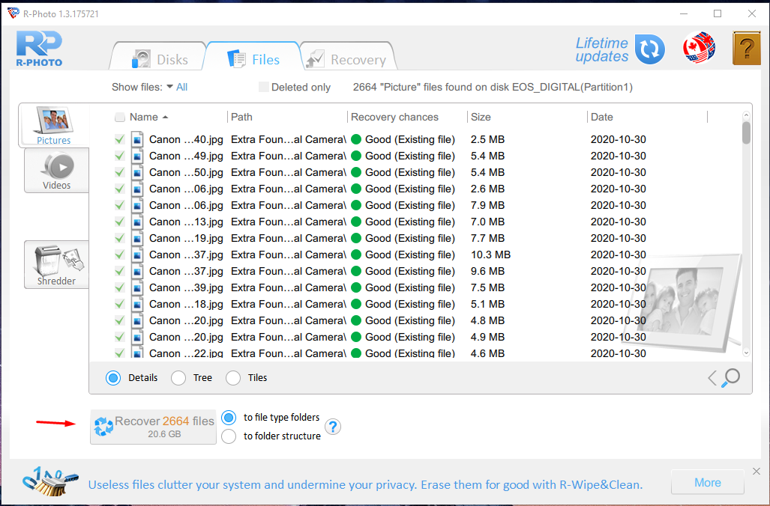770x506 pixels.
Task: Click file icon of Canon …18.jpg
Action: click(137, 304)
